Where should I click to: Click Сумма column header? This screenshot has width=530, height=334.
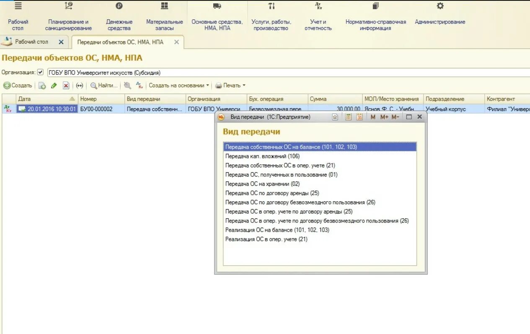point(335,99)
